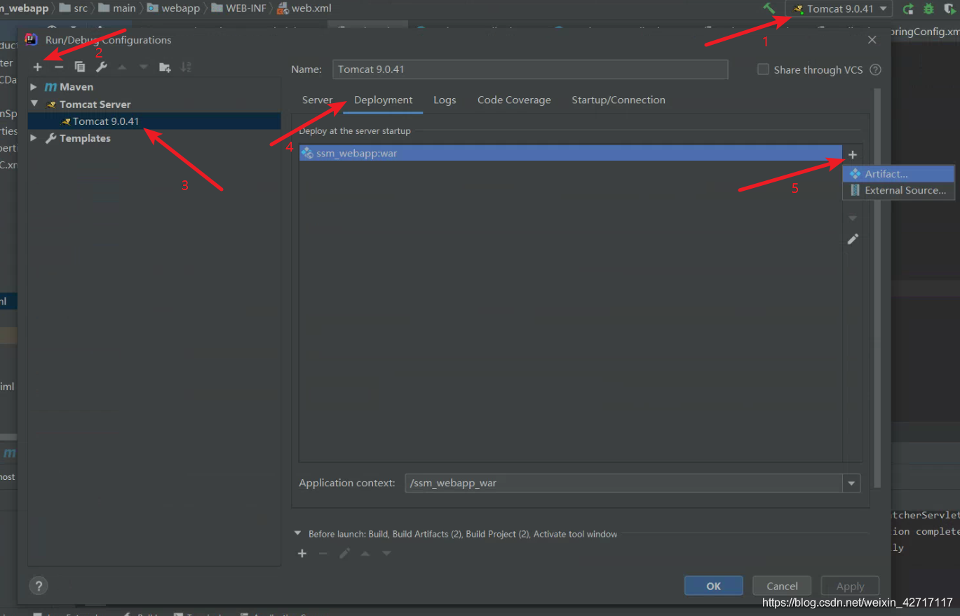Switch to the Code Coverage tab

[514, 100]
